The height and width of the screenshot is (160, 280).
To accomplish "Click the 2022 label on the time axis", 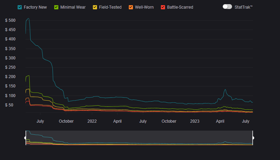I will click(92, 121).
